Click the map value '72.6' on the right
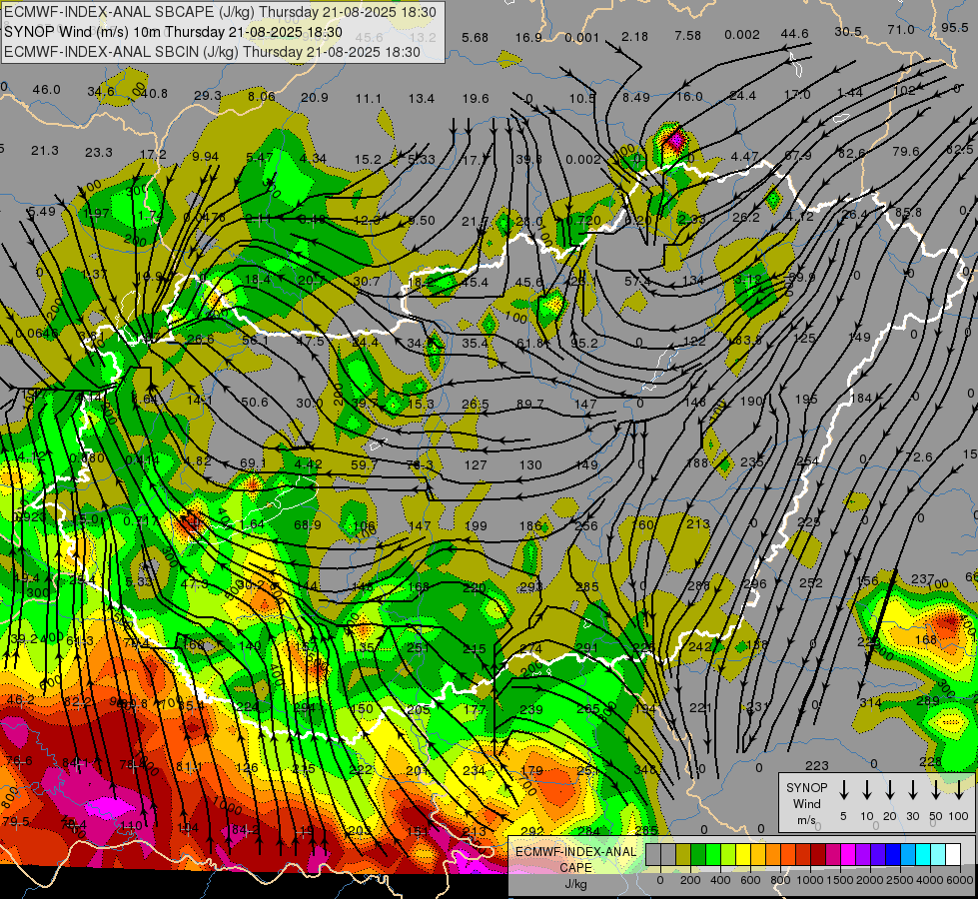This screenshot has width=978, height=899. point(919,457)
